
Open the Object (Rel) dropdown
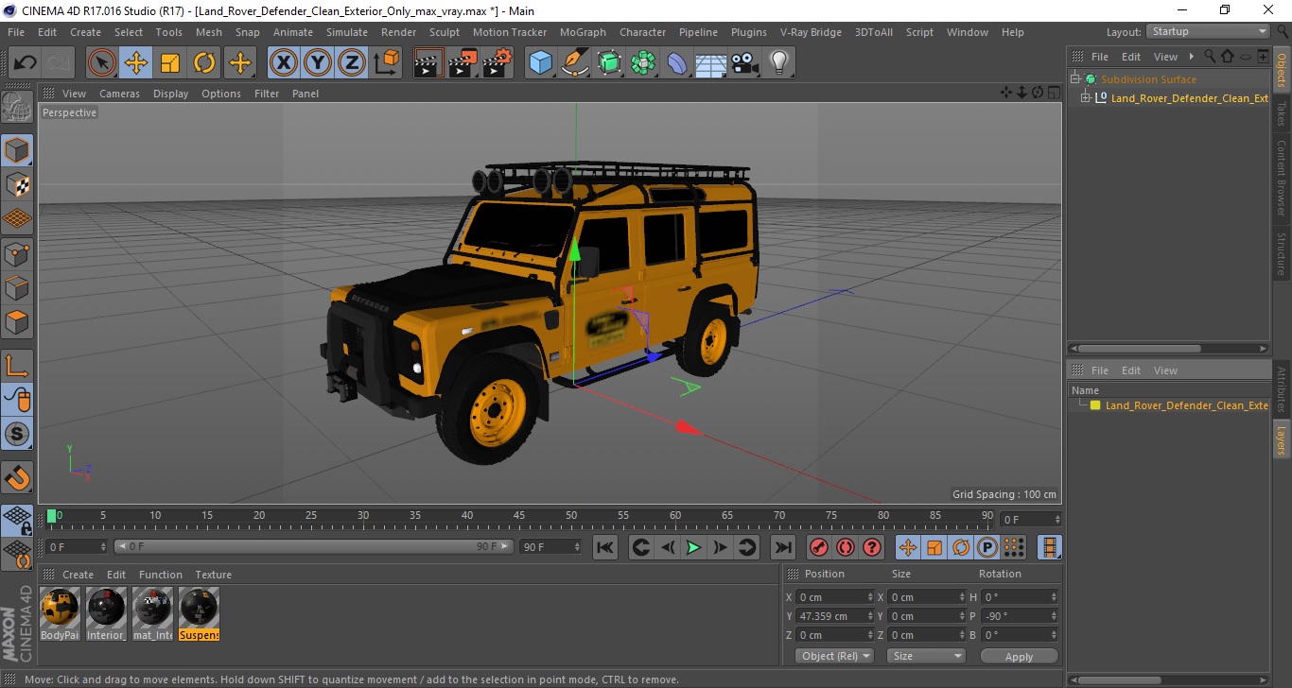pos(834,656)
